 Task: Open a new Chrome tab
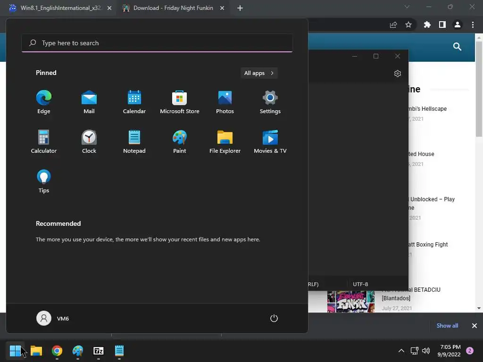[x=240, y=8]
